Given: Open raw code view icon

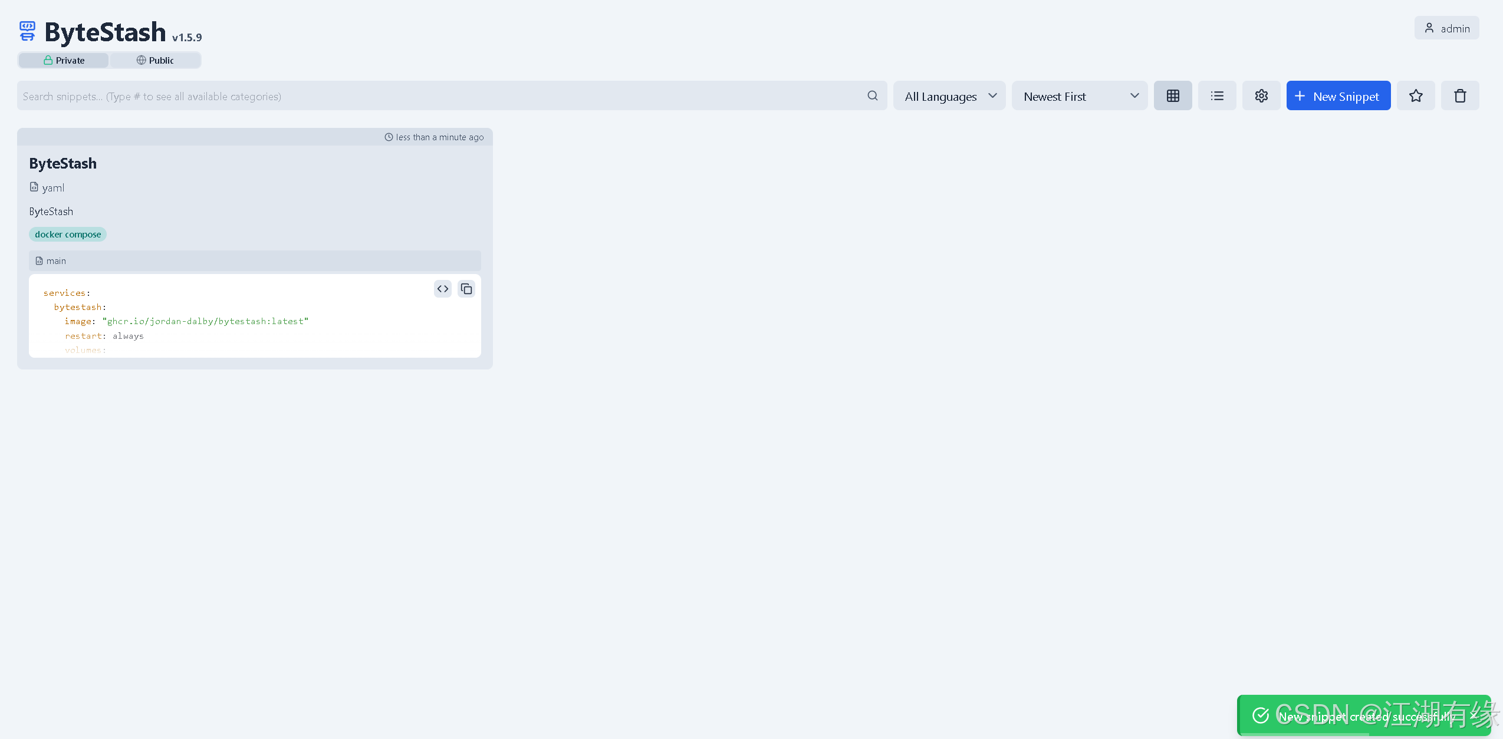Looking at the screenshot, I should point(442,289).
